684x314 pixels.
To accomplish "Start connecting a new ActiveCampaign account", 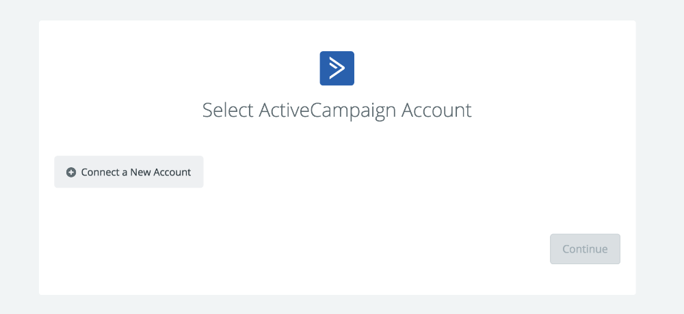I will (x=129, y=172).
